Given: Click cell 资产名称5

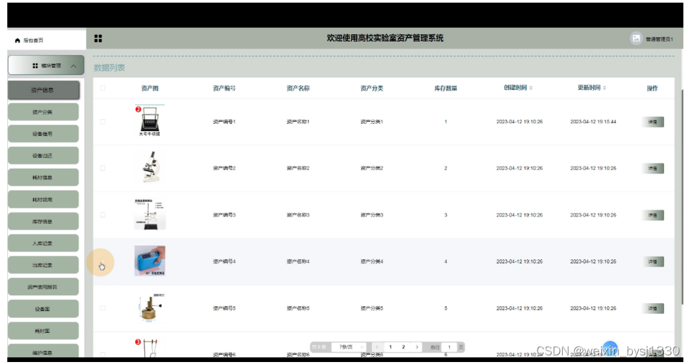Looking at the screenshot, I should 298,308.
